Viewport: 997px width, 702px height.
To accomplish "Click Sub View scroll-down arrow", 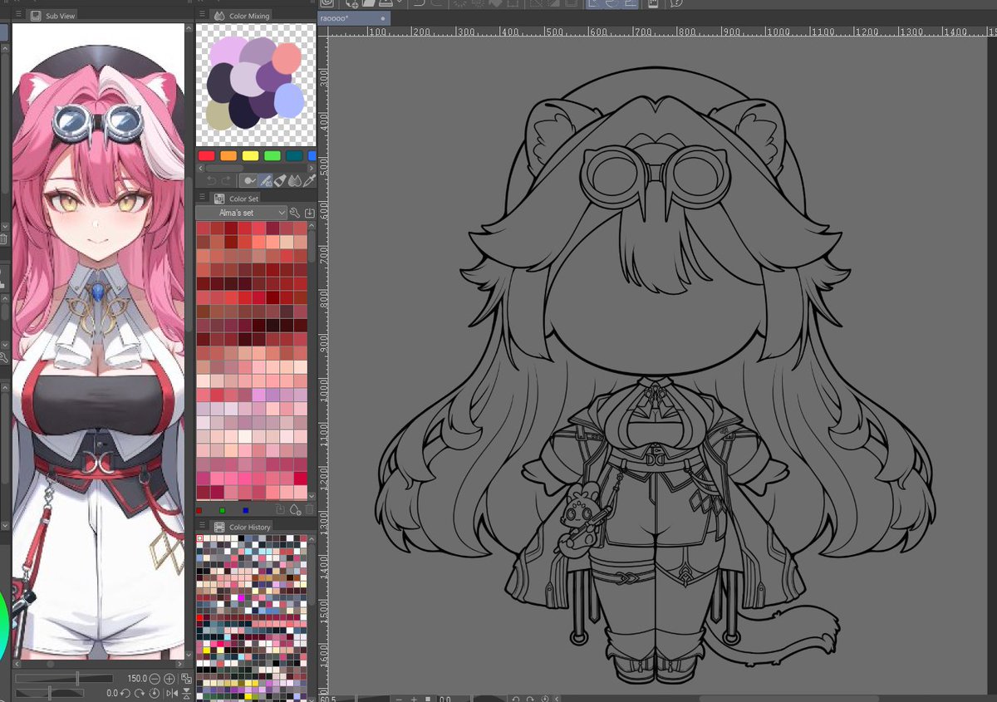I will coord(189,655).
